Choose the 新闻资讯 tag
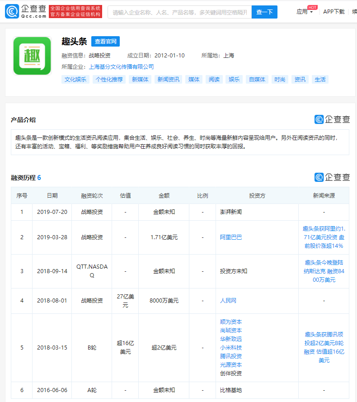The height and width of the screenshot is (402, 357). click(169, 80)
